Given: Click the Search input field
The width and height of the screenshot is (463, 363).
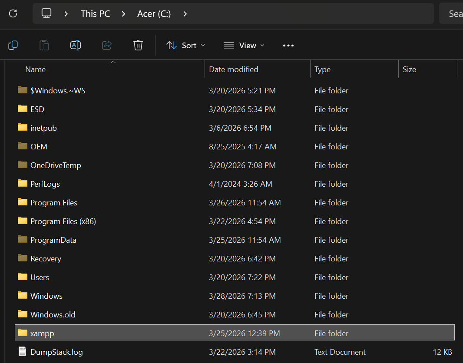Looking at the screenshot, I should coord(451,13).
